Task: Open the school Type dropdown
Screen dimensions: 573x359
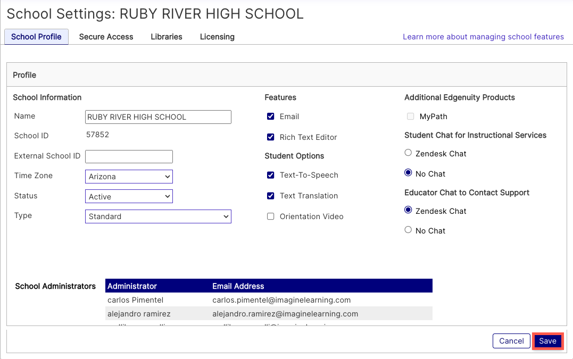Action: click(158, 216)
